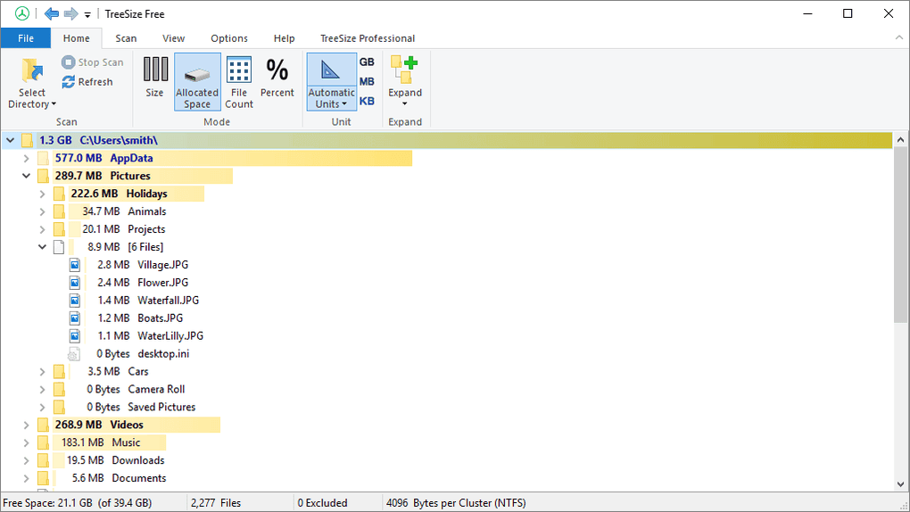Navigate forward with the right arrow

click(x=70, y=13)
